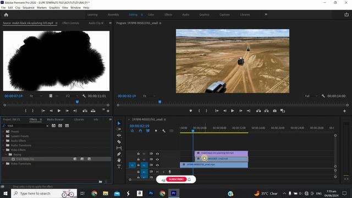Image resolution: width=352 pixels, height=198 pixels.
Task: Toggle V1 source patching button
Action: (132, 165)
